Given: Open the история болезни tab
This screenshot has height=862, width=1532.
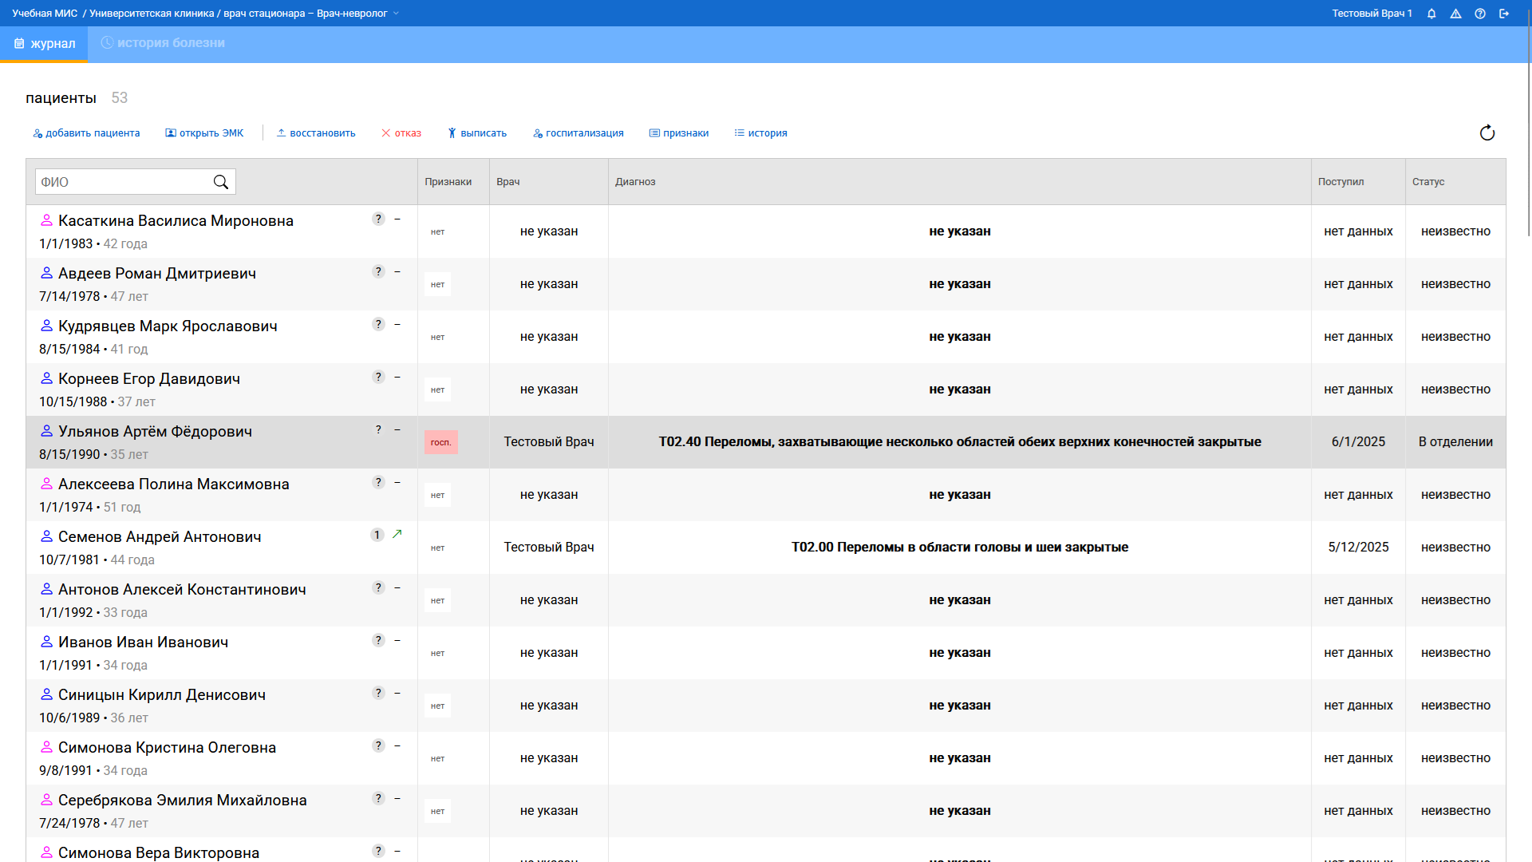Looking at the screenshot, I should tap(163, 43).
